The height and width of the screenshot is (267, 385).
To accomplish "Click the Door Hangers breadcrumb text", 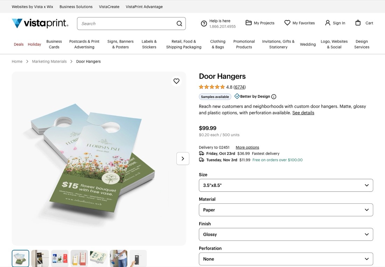I will tap(89, 61).
